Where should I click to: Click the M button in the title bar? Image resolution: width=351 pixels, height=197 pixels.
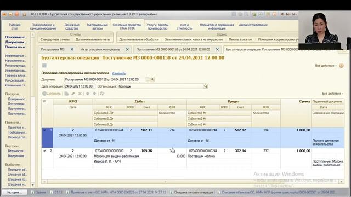(x=282, y=14)
